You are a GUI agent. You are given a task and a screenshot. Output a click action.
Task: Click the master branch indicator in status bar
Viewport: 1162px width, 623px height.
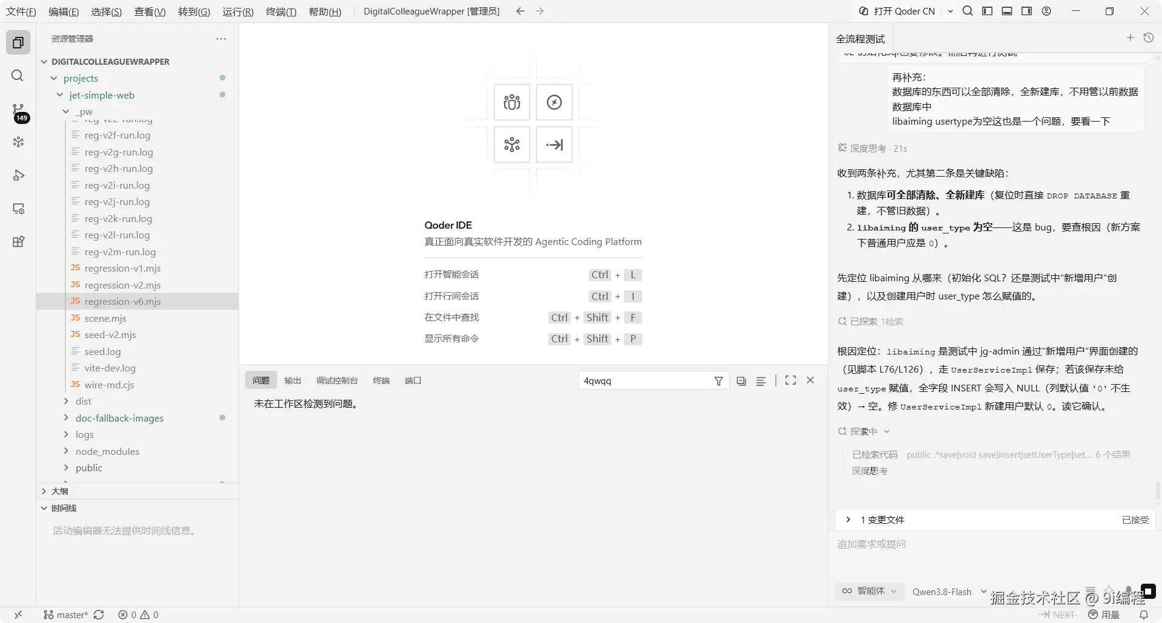click(66, 615)
